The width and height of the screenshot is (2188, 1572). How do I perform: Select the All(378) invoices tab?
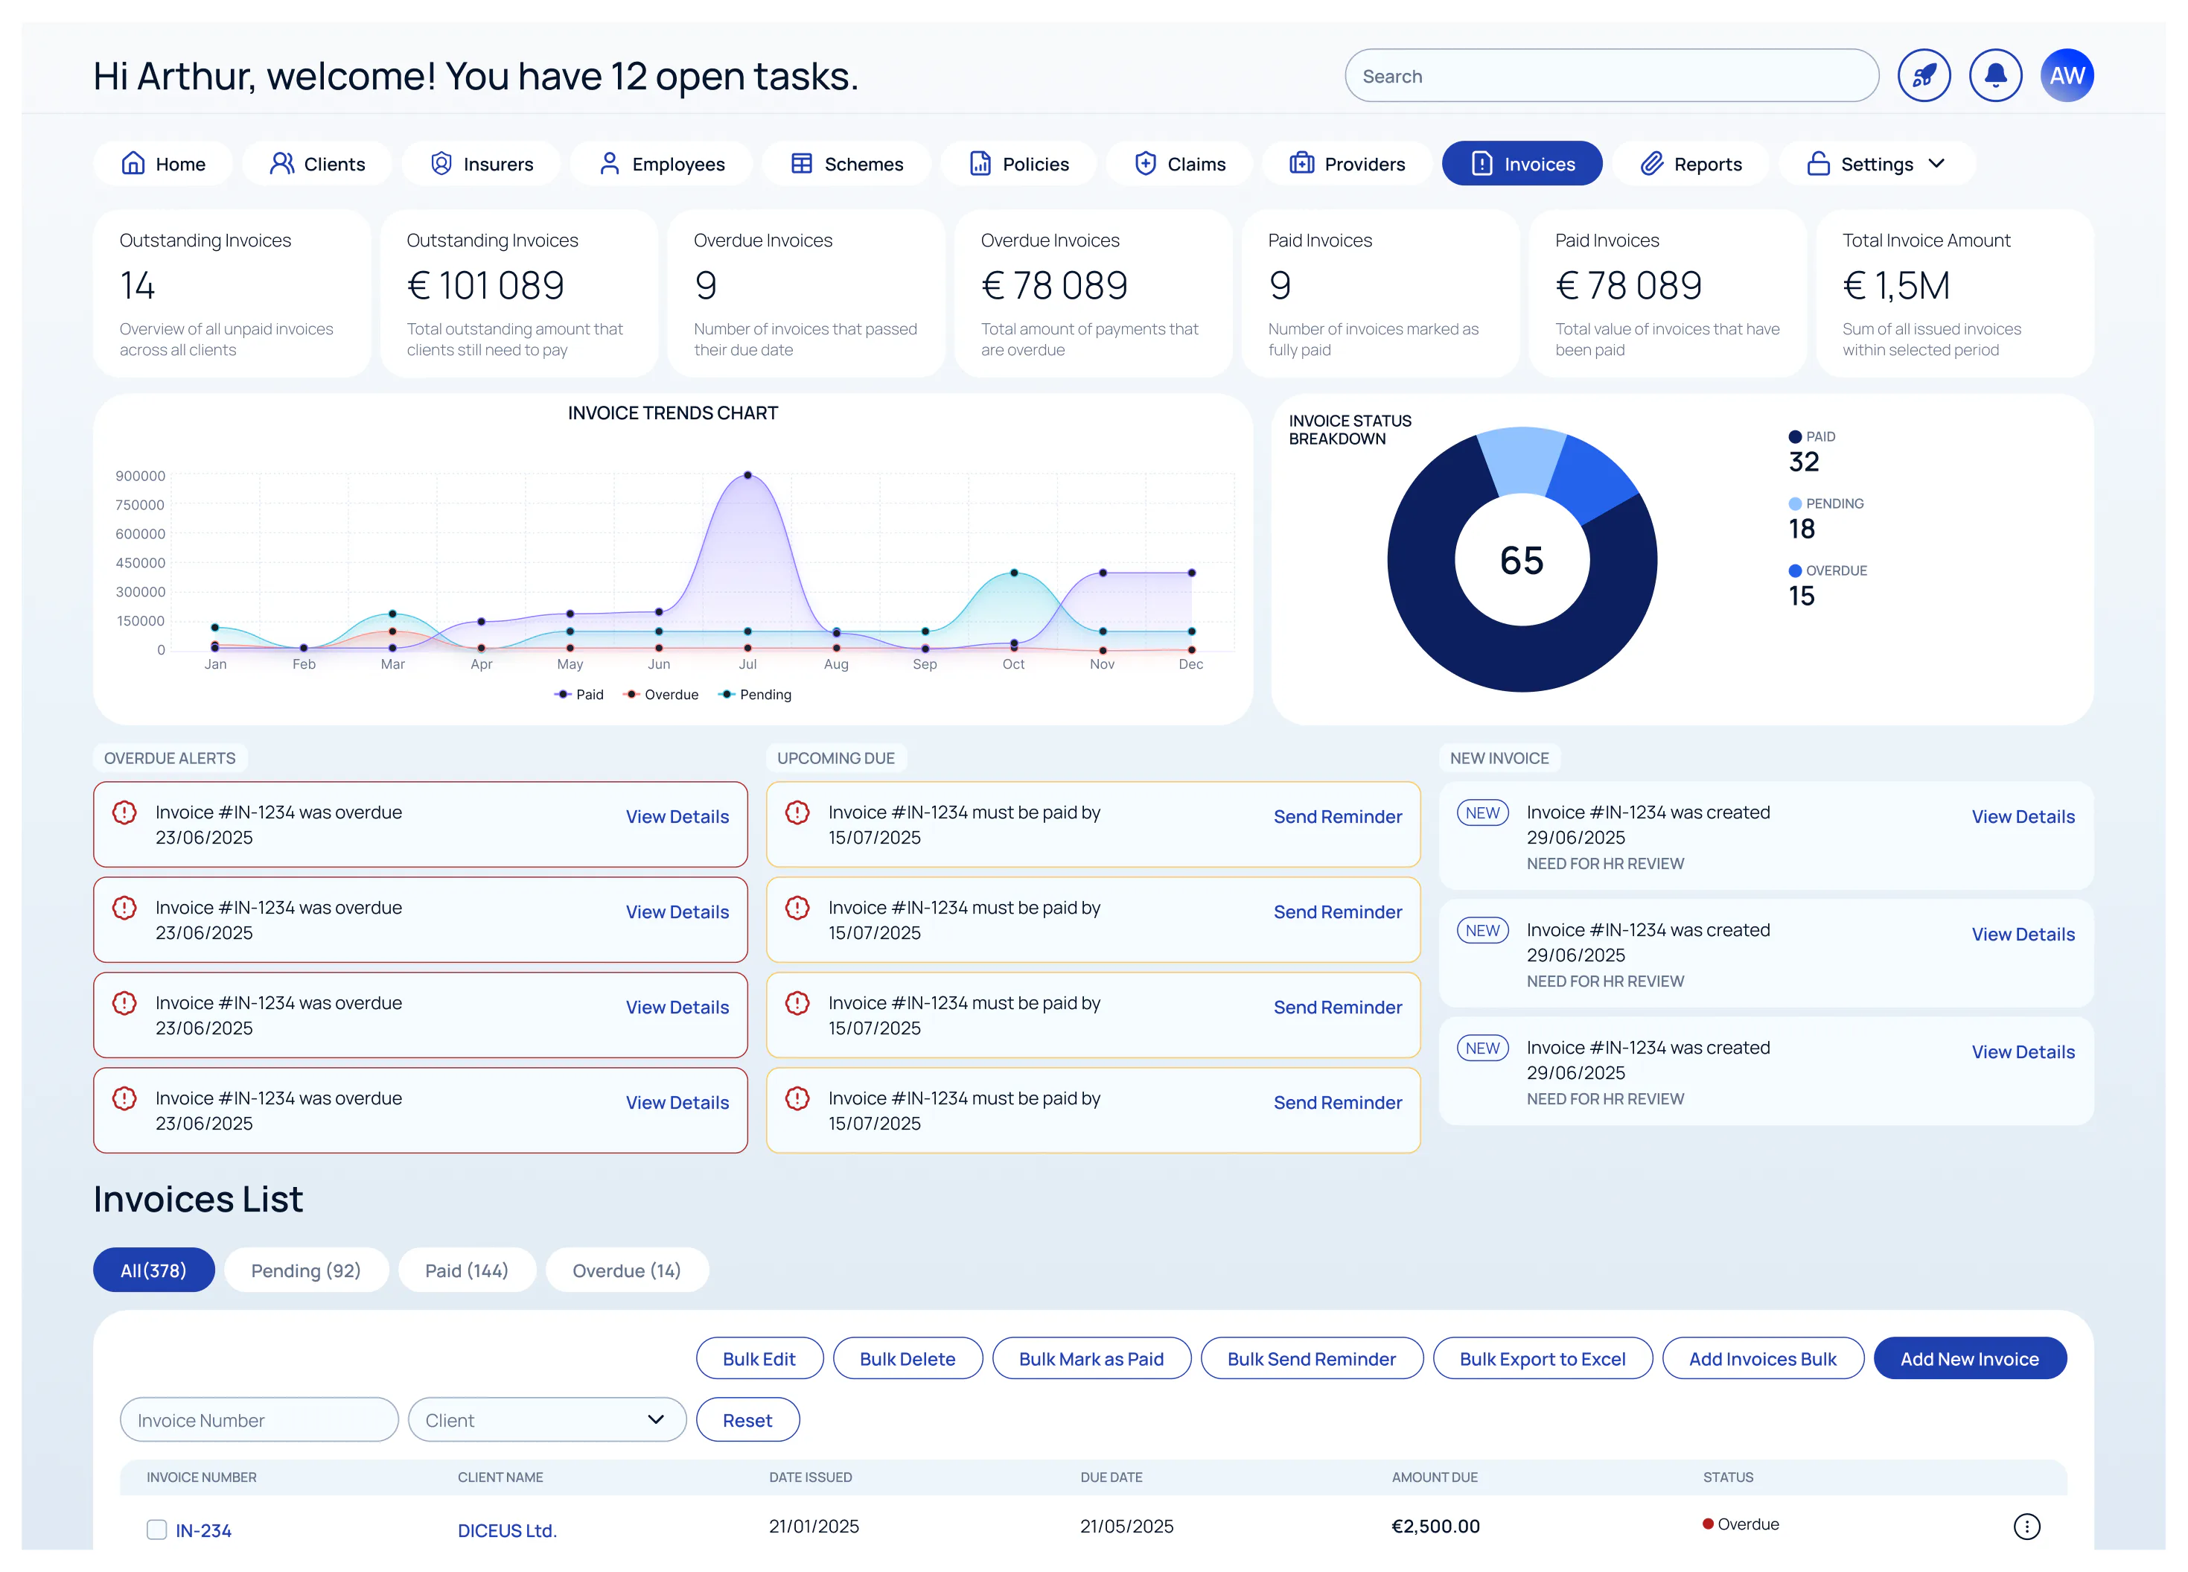pos(153,1270)
